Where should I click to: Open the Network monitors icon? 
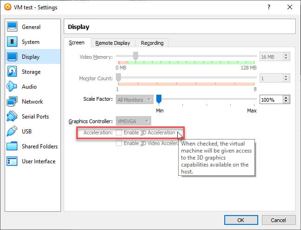pyautogui.click(x=12, y=101)
